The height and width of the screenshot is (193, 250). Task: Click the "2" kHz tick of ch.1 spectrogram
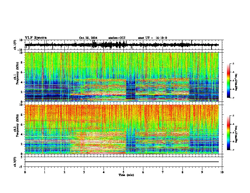coord(22,92)
